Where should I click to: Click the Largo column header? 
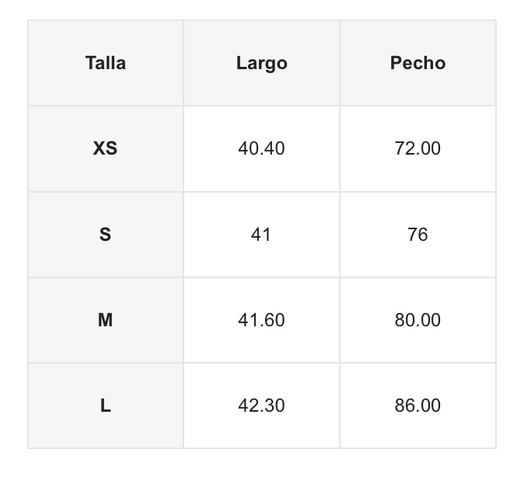261,63
